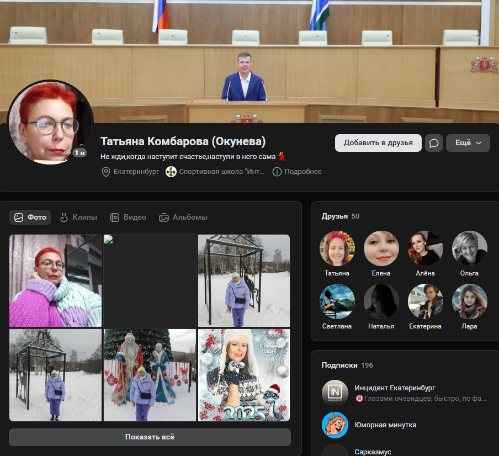Viewport: 499px width, 456px height.
Task: Open the Юморная минутка subscription name
Action: (x=385, y=425)
